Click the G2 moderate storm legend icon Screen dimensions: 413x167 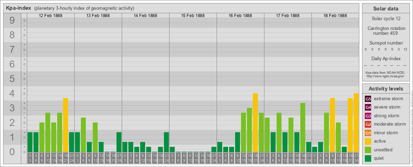368,124
